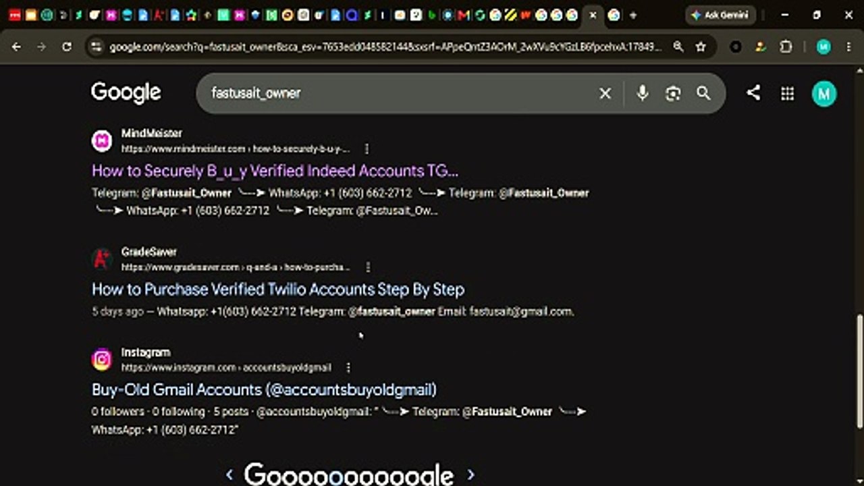Open GradeSaver result options menu

[368, 267]
